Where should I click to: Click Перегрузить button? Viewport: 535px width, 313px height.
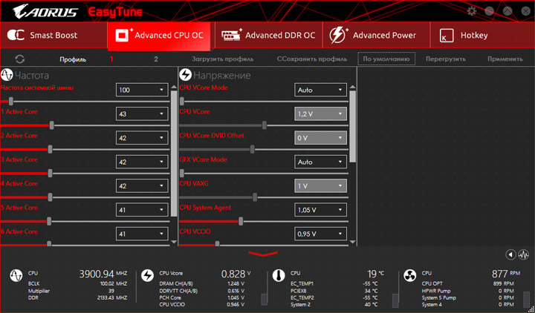tap(446, 59)
